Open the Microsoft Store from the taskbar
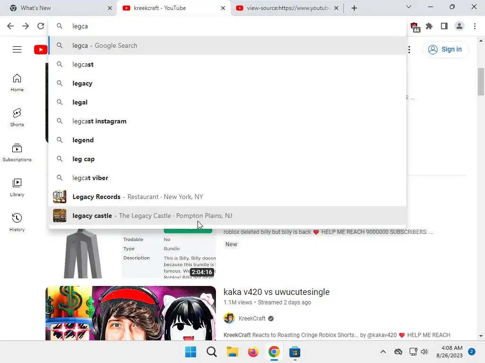 pos(295,352)
